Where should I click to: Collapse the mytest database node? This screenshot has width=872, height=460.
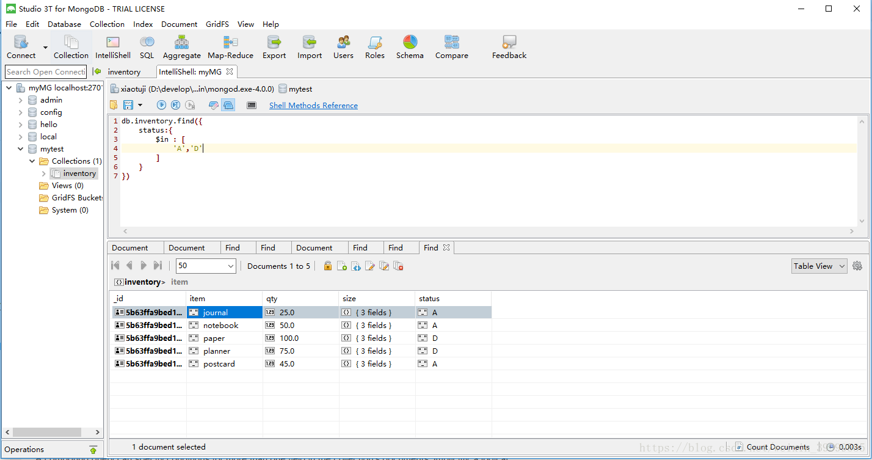click(20, 149)
